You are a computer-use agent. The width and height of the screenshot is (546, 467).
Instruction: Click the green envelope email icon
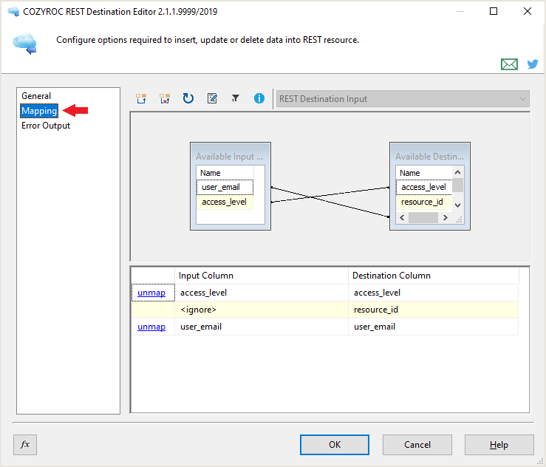[509, 64]
